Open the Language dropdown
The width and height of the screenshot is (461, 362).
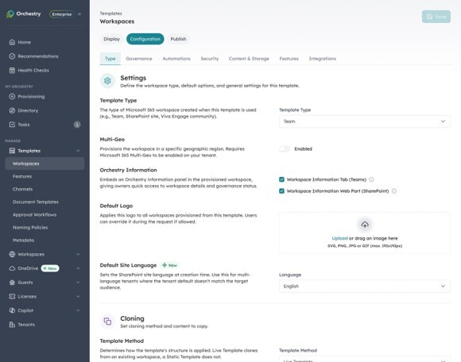click(365, 287)
